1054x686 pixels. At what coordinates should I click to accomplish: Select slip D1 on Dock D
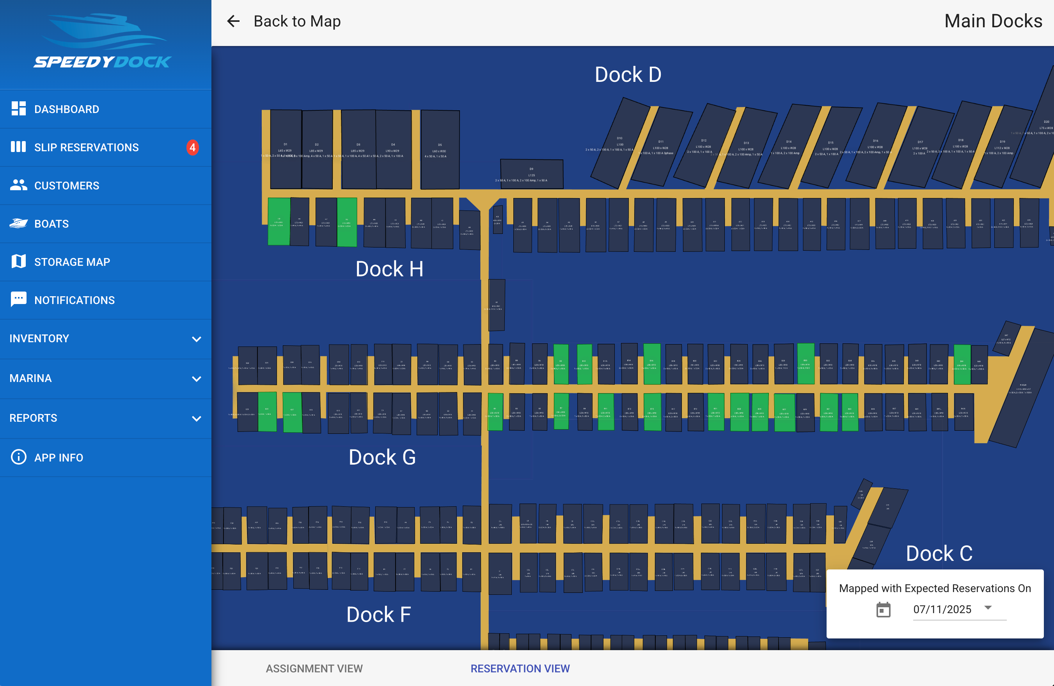pos(286,150)
